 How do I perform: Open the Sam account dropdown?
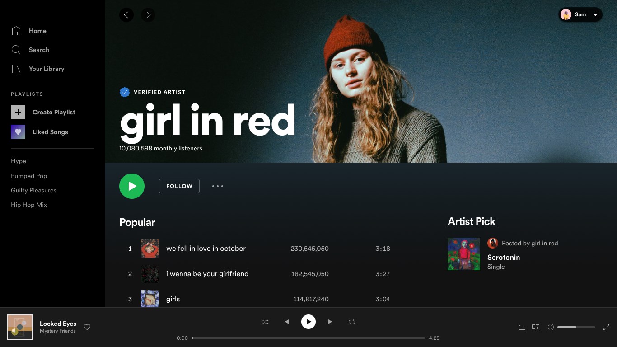pyautogui.click(x=580, y=14)
